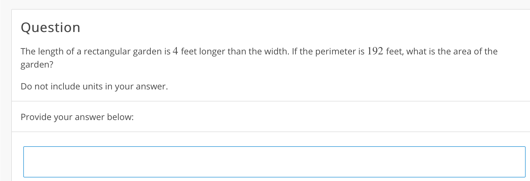Click the number '192' in the question
The width and height of the screenshot is (530, 181).
point(375,51)
